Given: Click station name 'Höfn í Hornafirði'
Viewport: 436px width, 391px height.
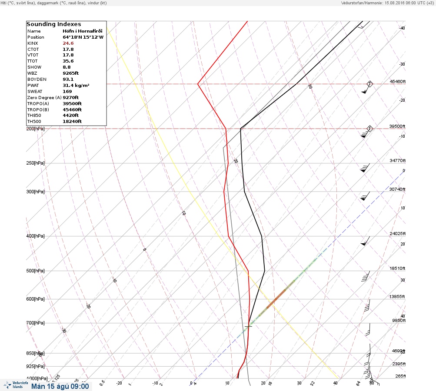Looking at the screenshot, I should point(83,31).
